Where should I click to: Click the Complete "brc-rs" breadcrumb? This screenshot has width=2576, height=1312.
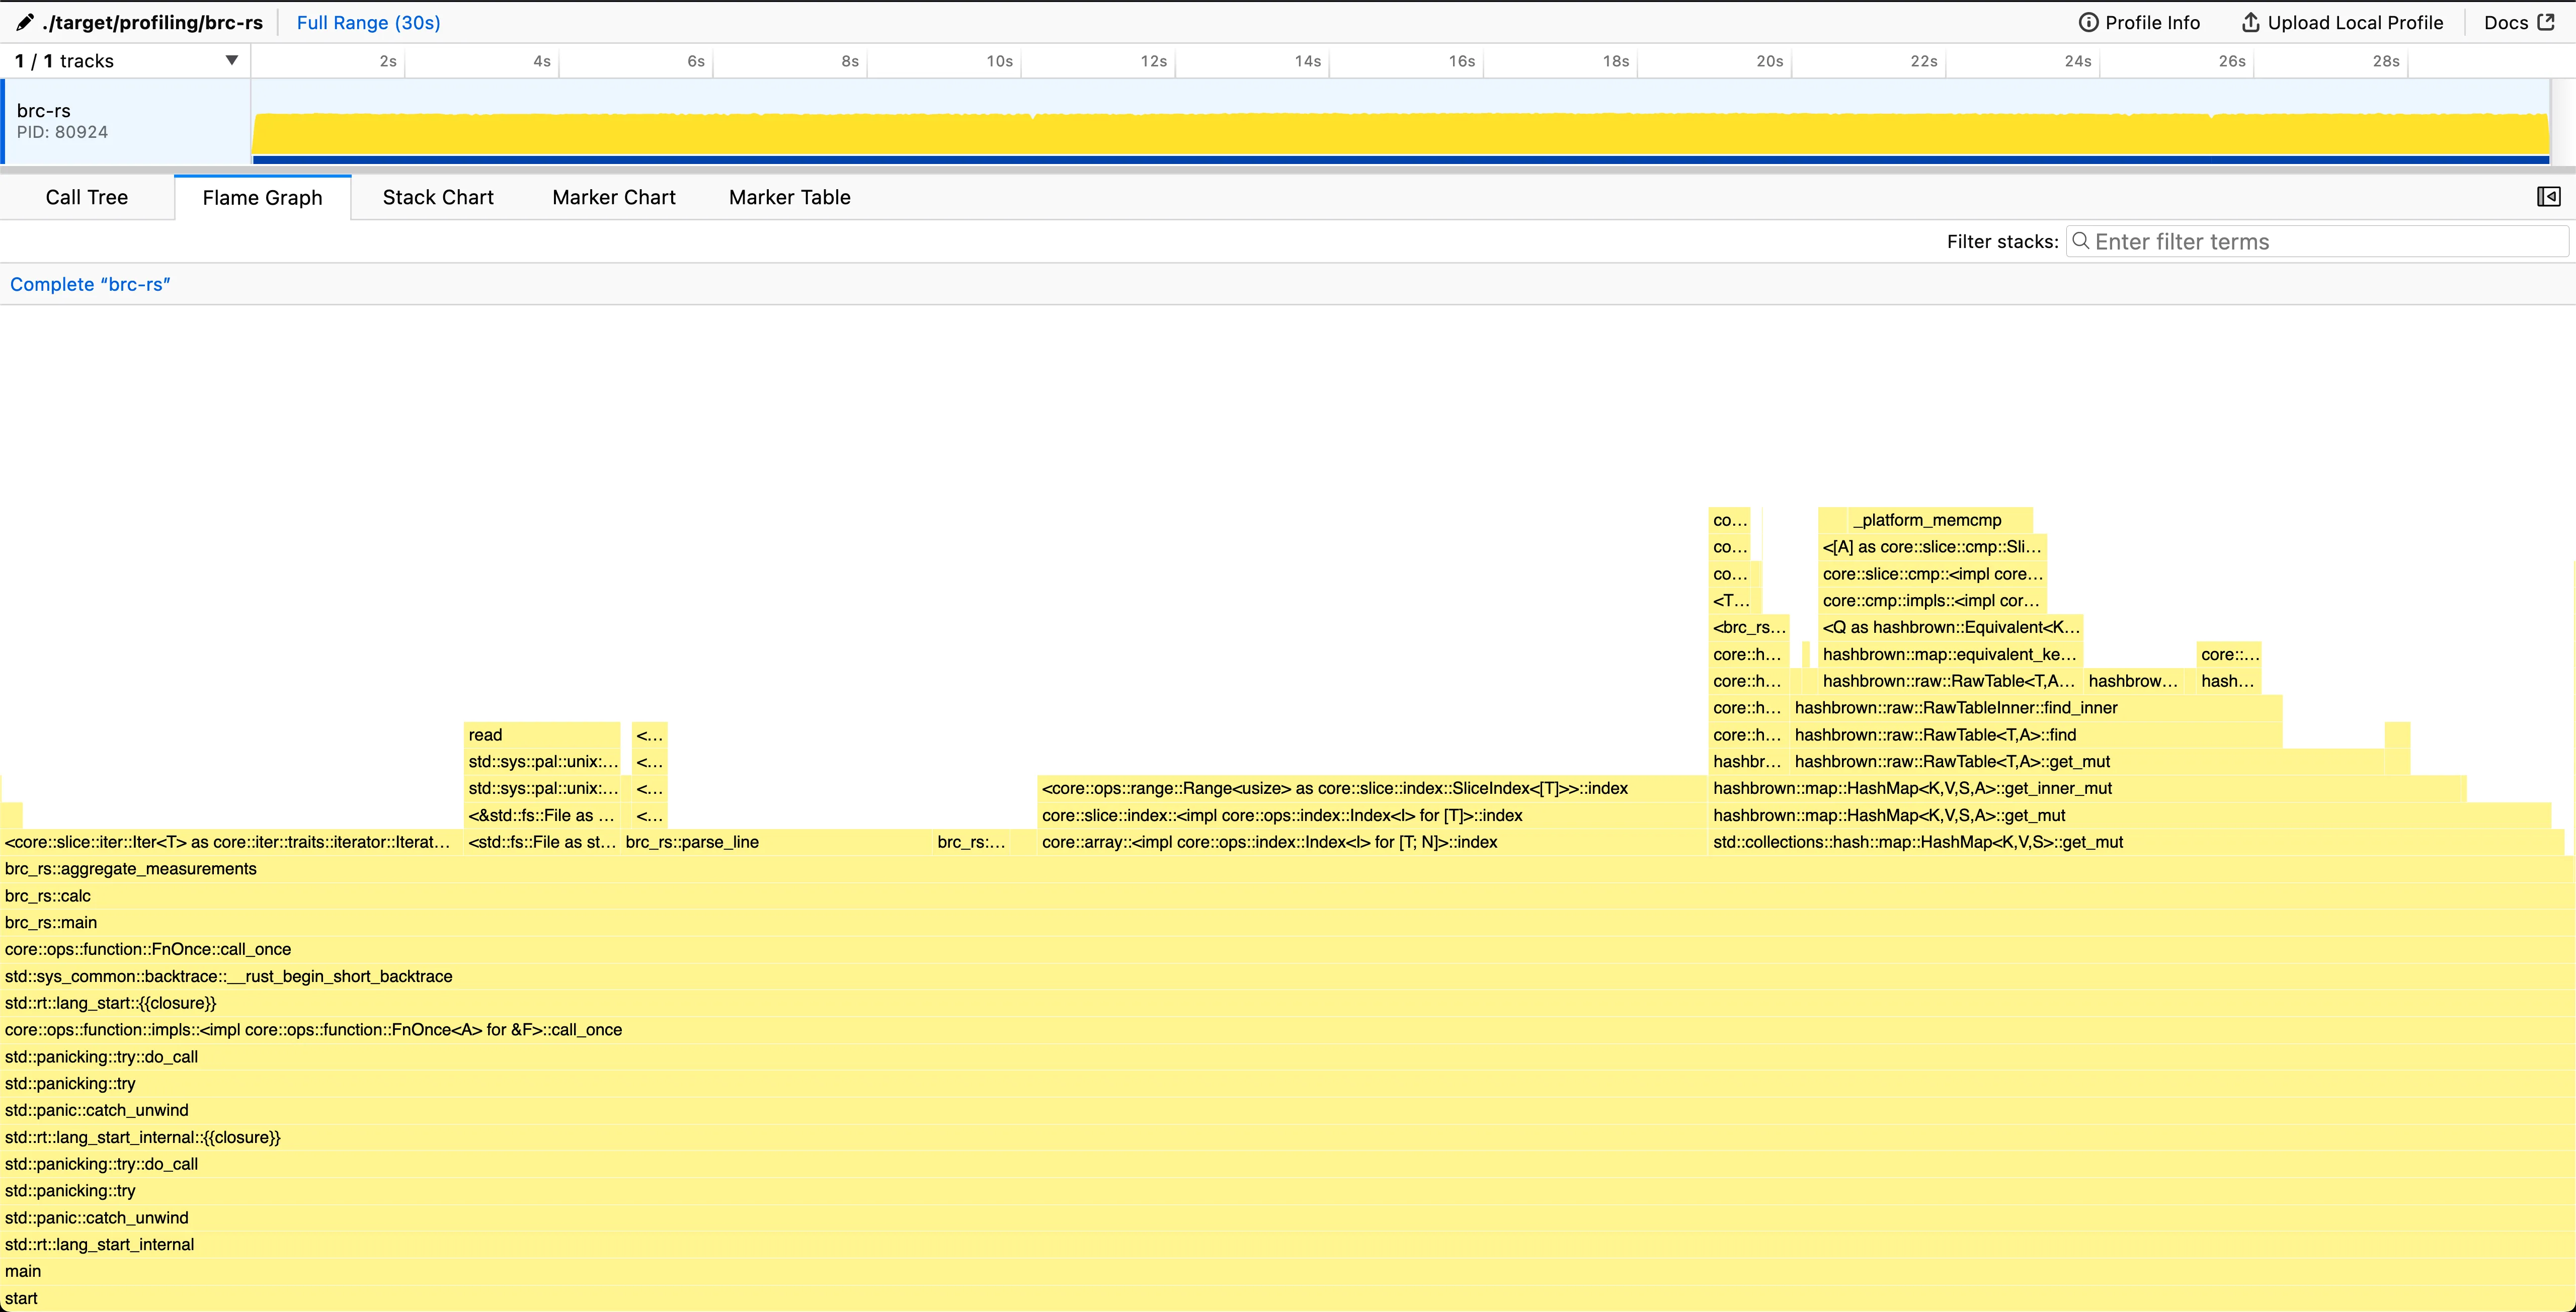click(x=90, y=284)
